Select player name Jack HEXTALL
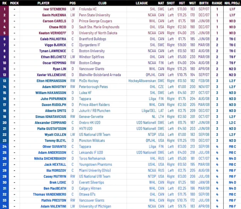This screenshot has width=241, height=209. click(55, 165)
